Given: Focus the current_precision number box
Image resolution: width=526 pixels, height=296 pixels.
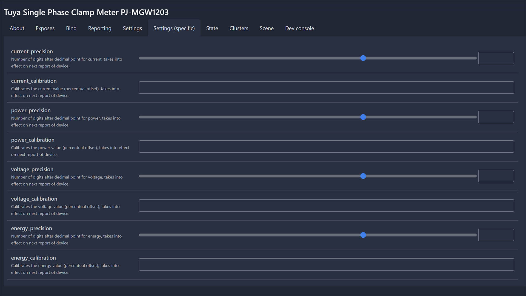Looking at the screenshot, I should tap(496, 58).
